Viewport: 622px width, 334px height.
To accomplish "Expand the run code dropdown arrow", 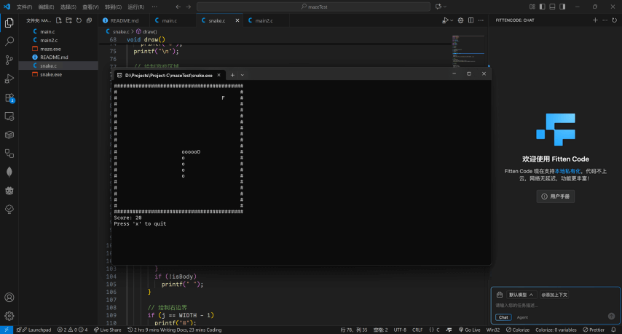I will 453,20.
